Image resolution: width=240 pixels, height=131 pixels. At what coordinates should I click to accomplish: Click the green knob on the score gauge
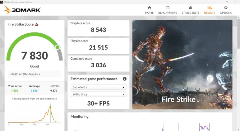tap(58, 47)
